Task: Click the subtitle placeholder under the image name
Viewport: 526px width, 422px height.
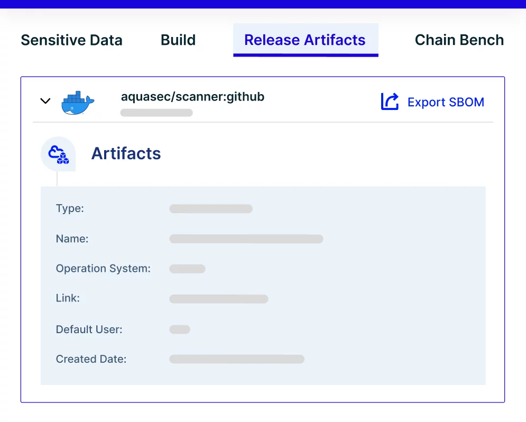Action: [156, 113]
